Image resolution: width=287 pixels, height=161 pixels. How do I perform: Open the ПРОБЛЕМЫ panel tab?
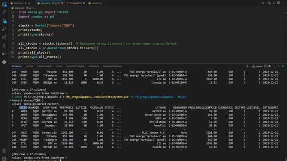[94, 66]
